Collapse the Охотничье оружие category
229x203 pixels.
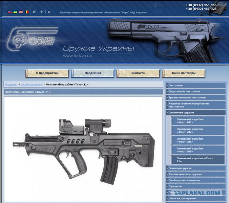pyautogui.click(x=196, y=113)
